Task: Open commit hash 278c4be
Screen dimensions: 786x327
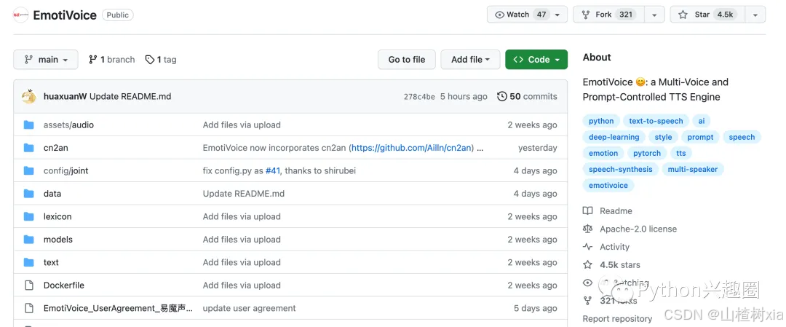Action: pos(419,97)
